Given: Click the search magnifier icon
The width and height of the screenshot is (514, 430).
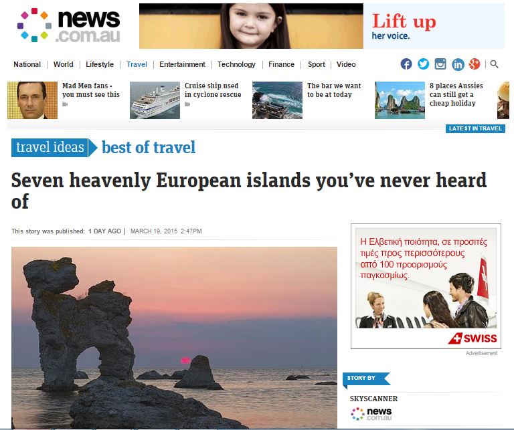Looking at the screenshot, I should click(x=494, y=64).
